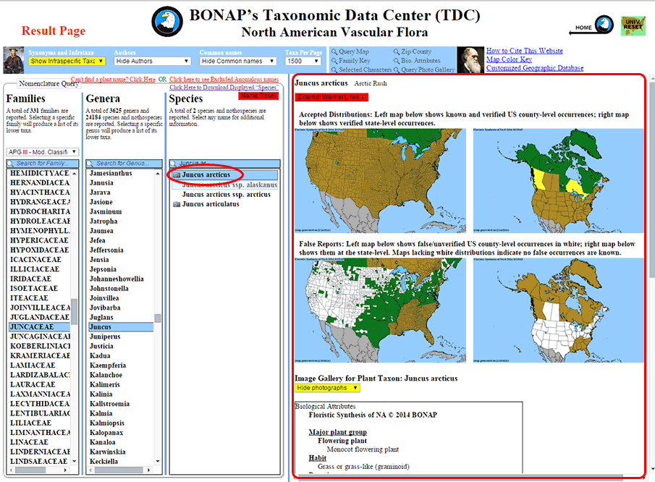Open the accepted county-level distribution map

(381, 180)
